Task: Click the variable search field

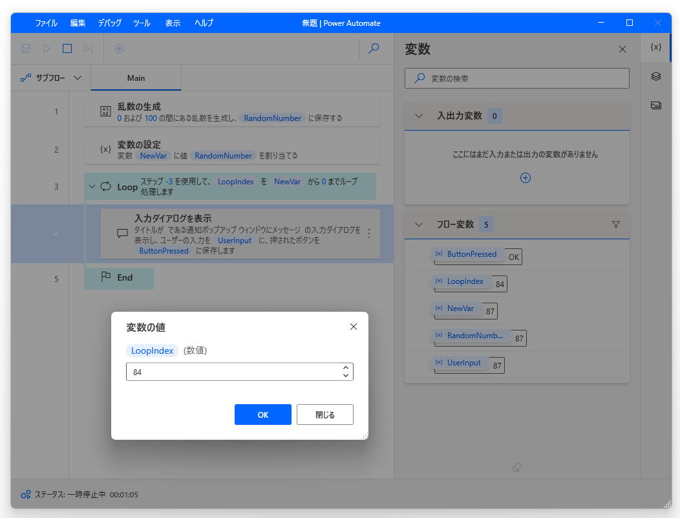Action: 516,78
